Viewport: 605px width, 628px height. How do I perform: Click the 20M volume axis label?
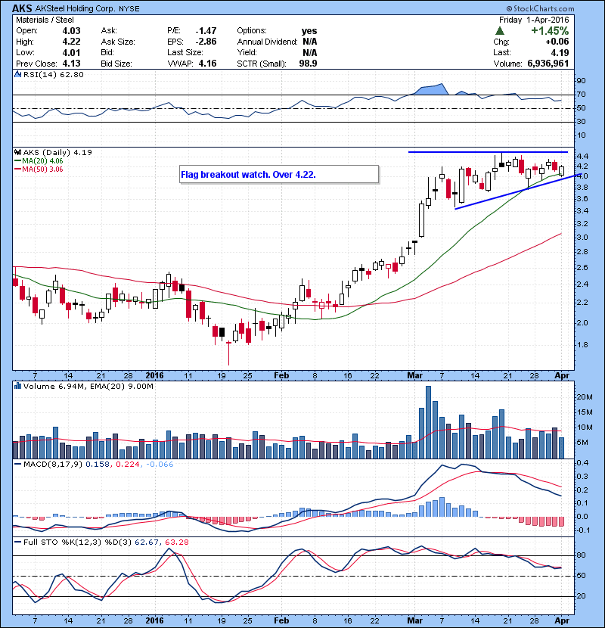585,397
